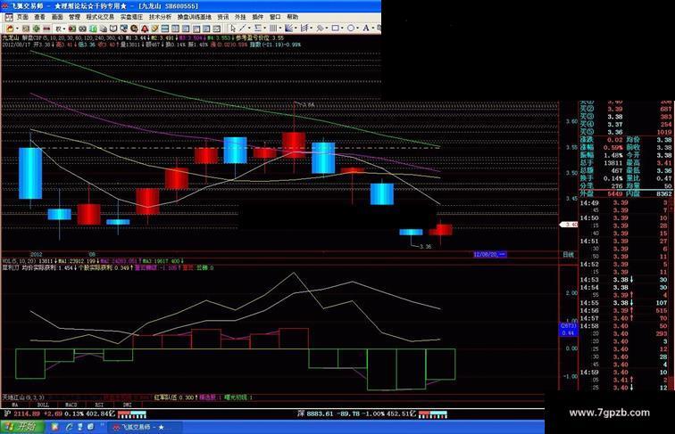Click the 14:59 tick row
Viewport: 675px width, 434px height.
pos(624,373)
